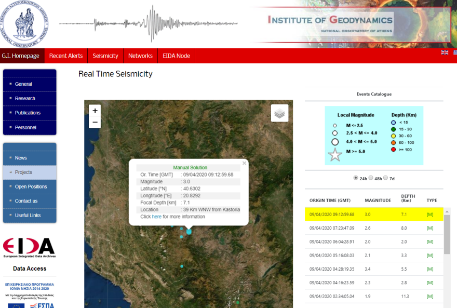Select the 24h time range
457x308 pixels.
point(356,178)
